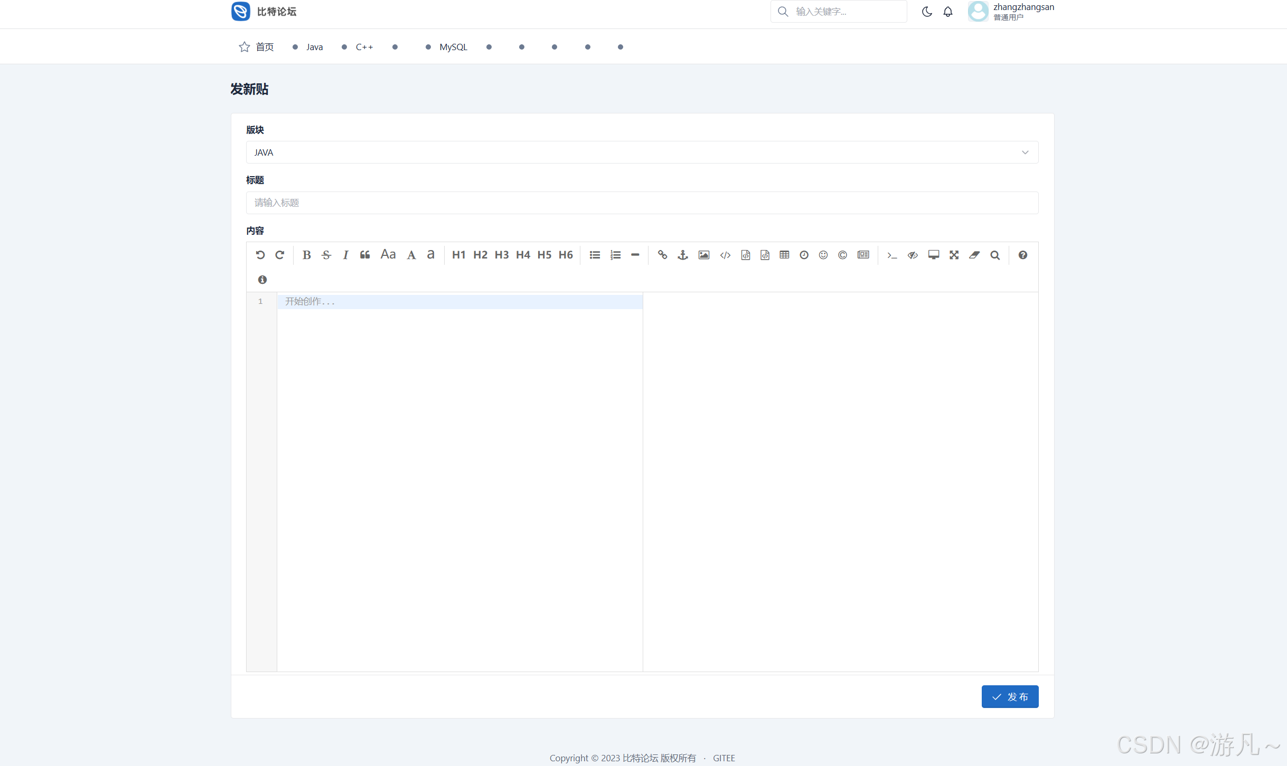Go to the MySQL board tab

[x=453, y=47]
